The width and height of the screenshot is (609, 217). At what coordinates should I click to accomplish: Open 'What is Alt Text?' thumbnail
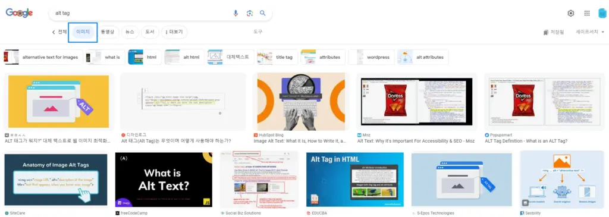click(x=164, y=180)
